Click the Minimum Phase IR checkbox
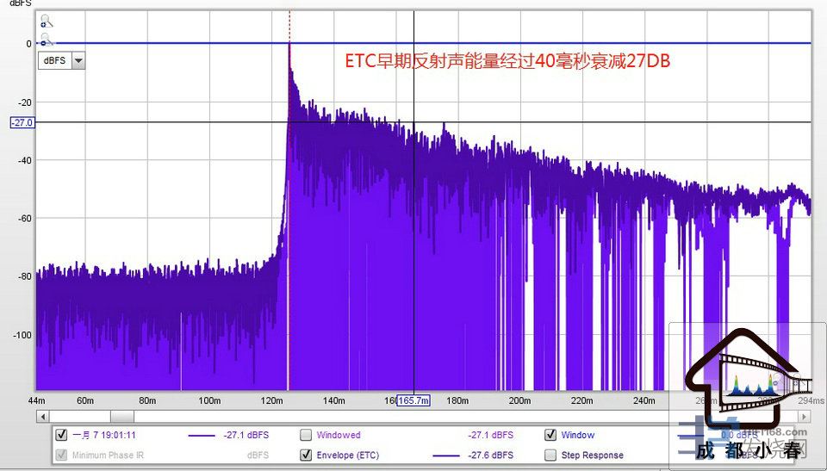The image size is (827, 471). (61, 455)
